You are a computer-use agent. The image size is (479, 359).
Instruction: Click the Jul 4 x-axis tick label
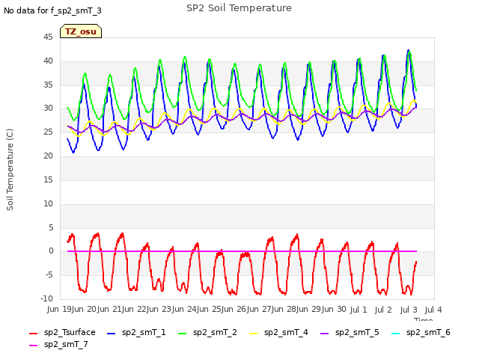(433, 310)
